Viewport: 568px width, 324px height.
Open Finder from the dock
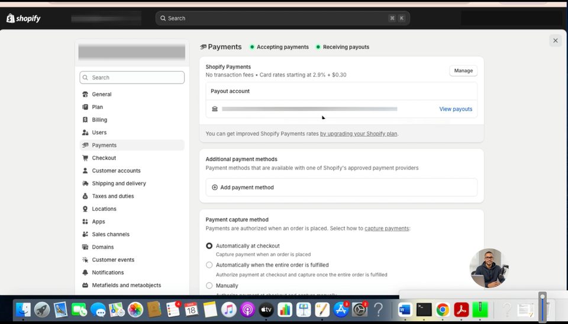click(23, 310)
